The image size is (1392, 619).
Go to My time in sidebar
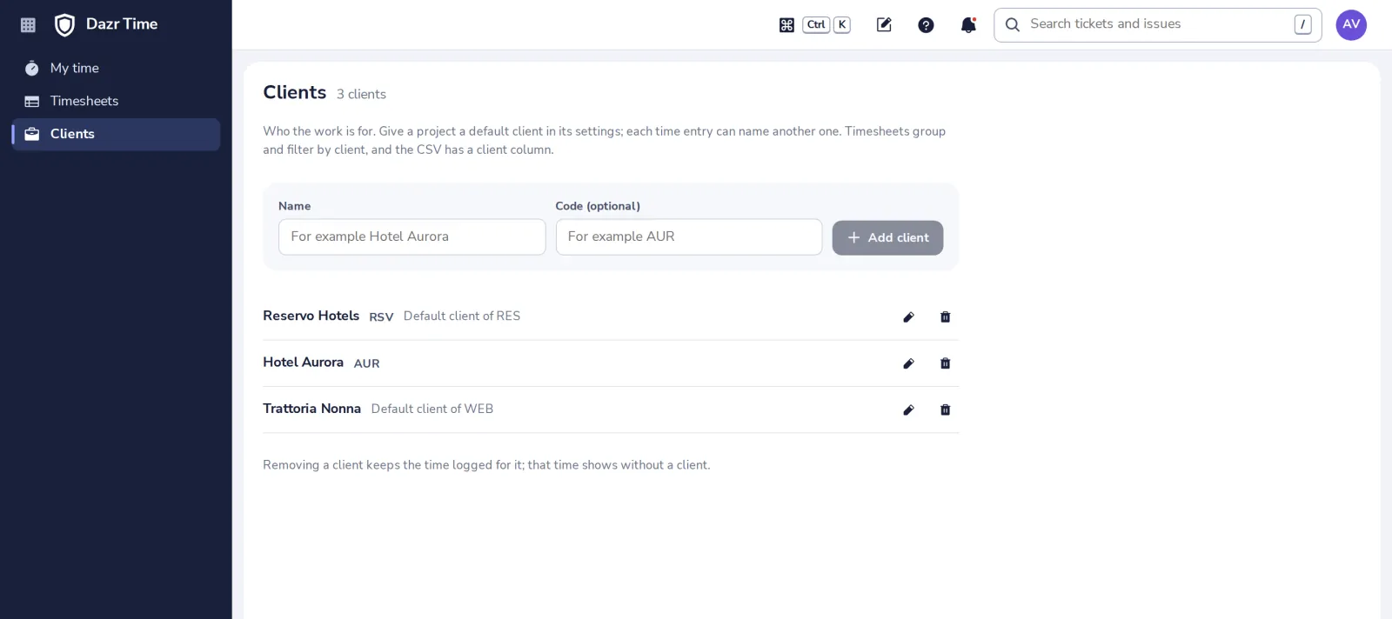tap(116, 68)
